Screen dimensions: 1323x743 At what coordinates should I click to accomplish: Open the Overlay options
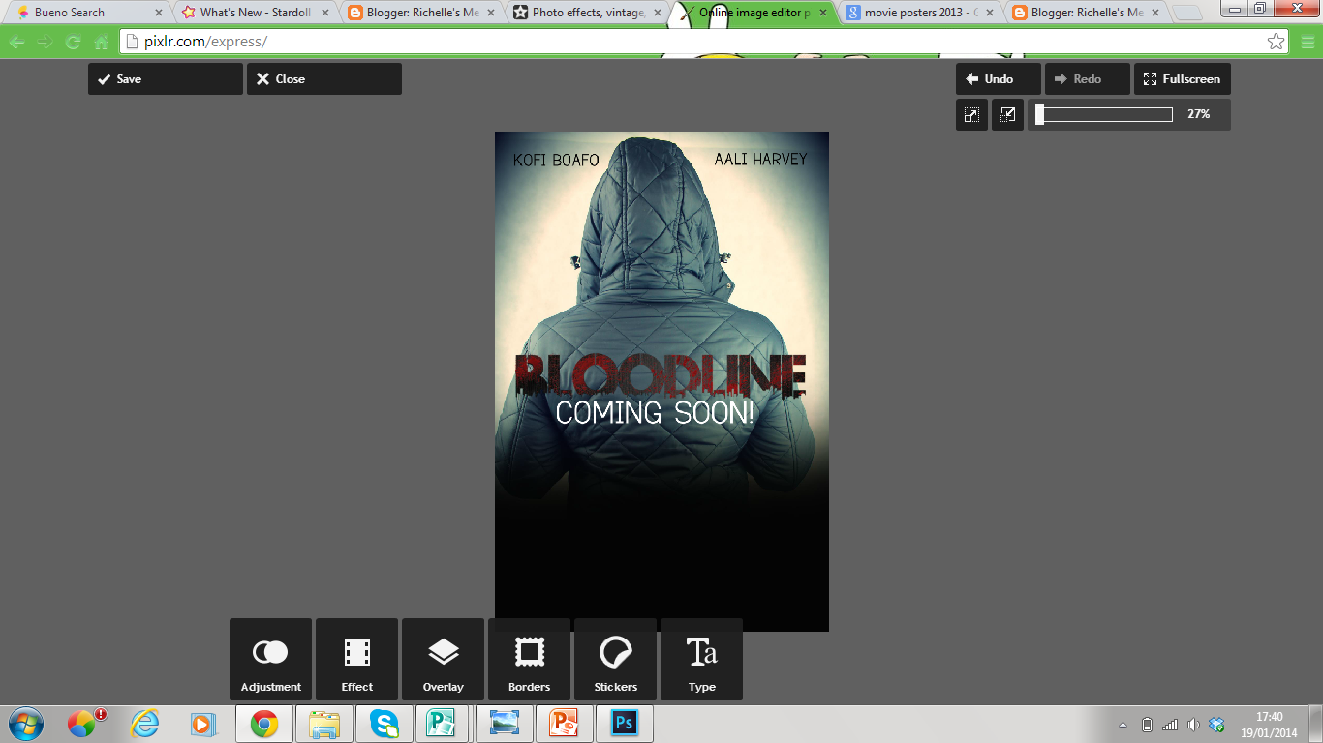[443, 660]
